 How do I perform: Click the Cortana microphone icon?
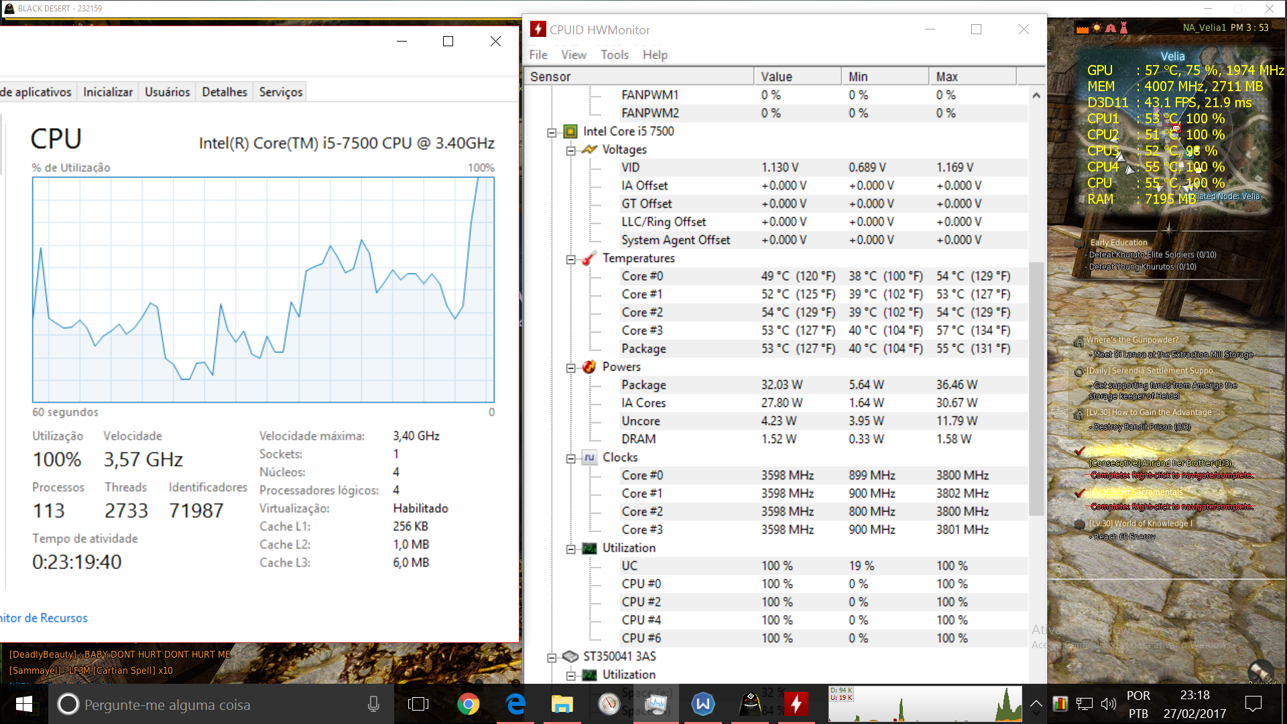pyautogui.click(x=373, y=704)
